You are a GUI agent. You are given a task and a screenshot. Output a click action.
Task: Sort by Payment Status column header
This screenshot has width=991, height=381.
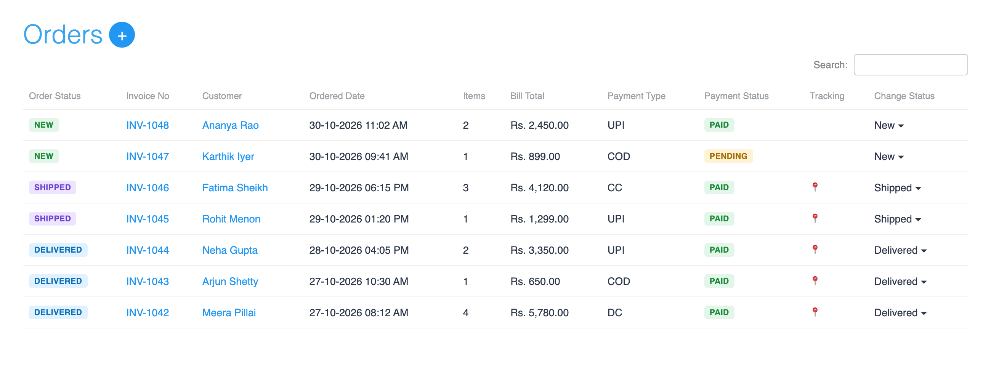tap(736, 96)
